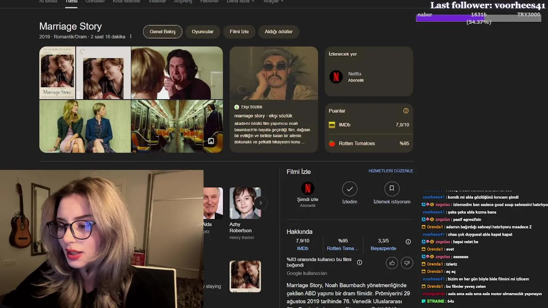The width and height of the screenshot is (548, 308).
Task: Click Azhy Robertson cast photo
Action: (245, 203)
